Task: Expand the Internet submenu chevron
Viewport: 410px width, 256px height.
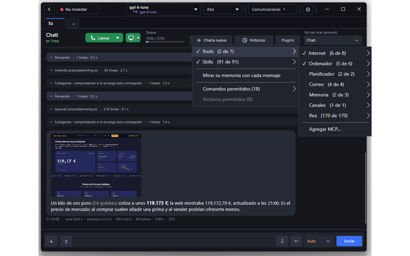Action: point(368,53)
